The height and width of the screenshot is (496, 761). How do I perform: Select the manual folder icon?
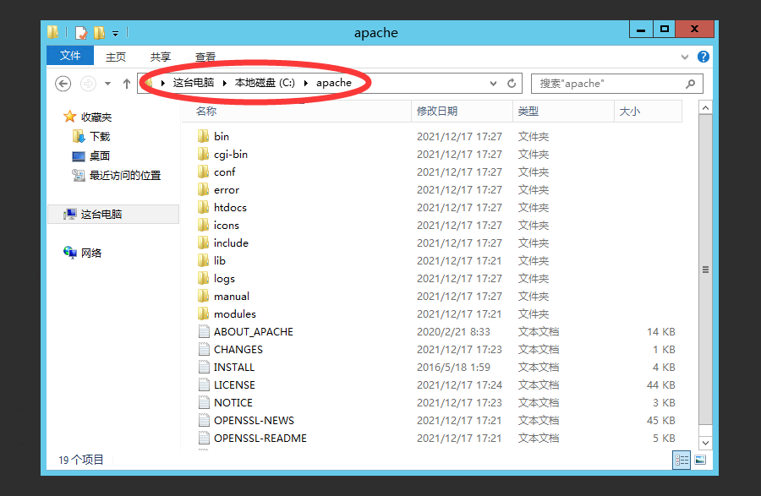tap(203, 297)
